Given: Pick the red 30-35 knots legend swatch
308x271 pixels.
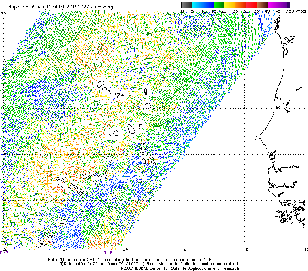Looking at the screenshot, I should [251, 5].
